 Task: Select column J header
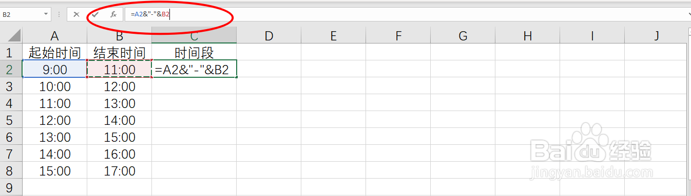657,35
